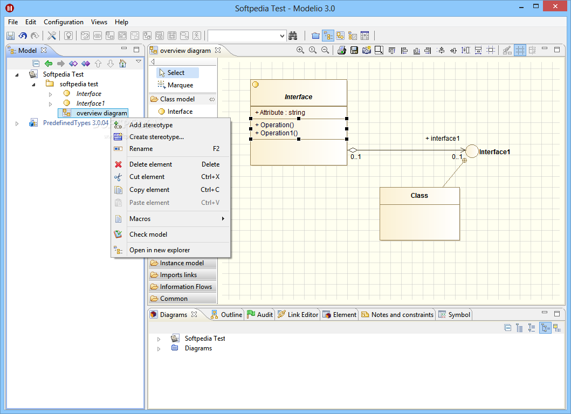Click the camera snapshot diagram icon
The image size is (571, 414).
[366, 50]
